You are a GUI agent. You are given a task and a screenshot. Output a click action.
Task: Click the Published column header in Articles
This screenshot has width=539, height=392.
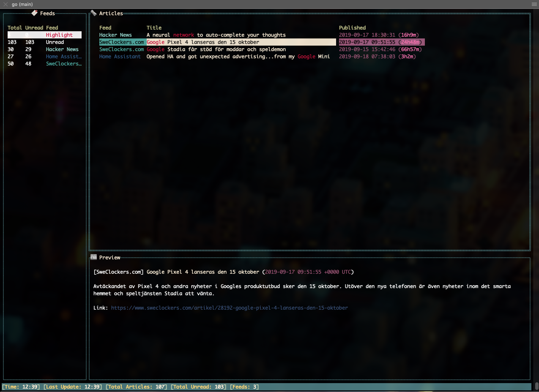coord(352,28)
